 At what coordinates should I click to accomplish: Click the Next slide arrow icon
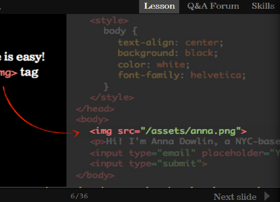(267, 196)
